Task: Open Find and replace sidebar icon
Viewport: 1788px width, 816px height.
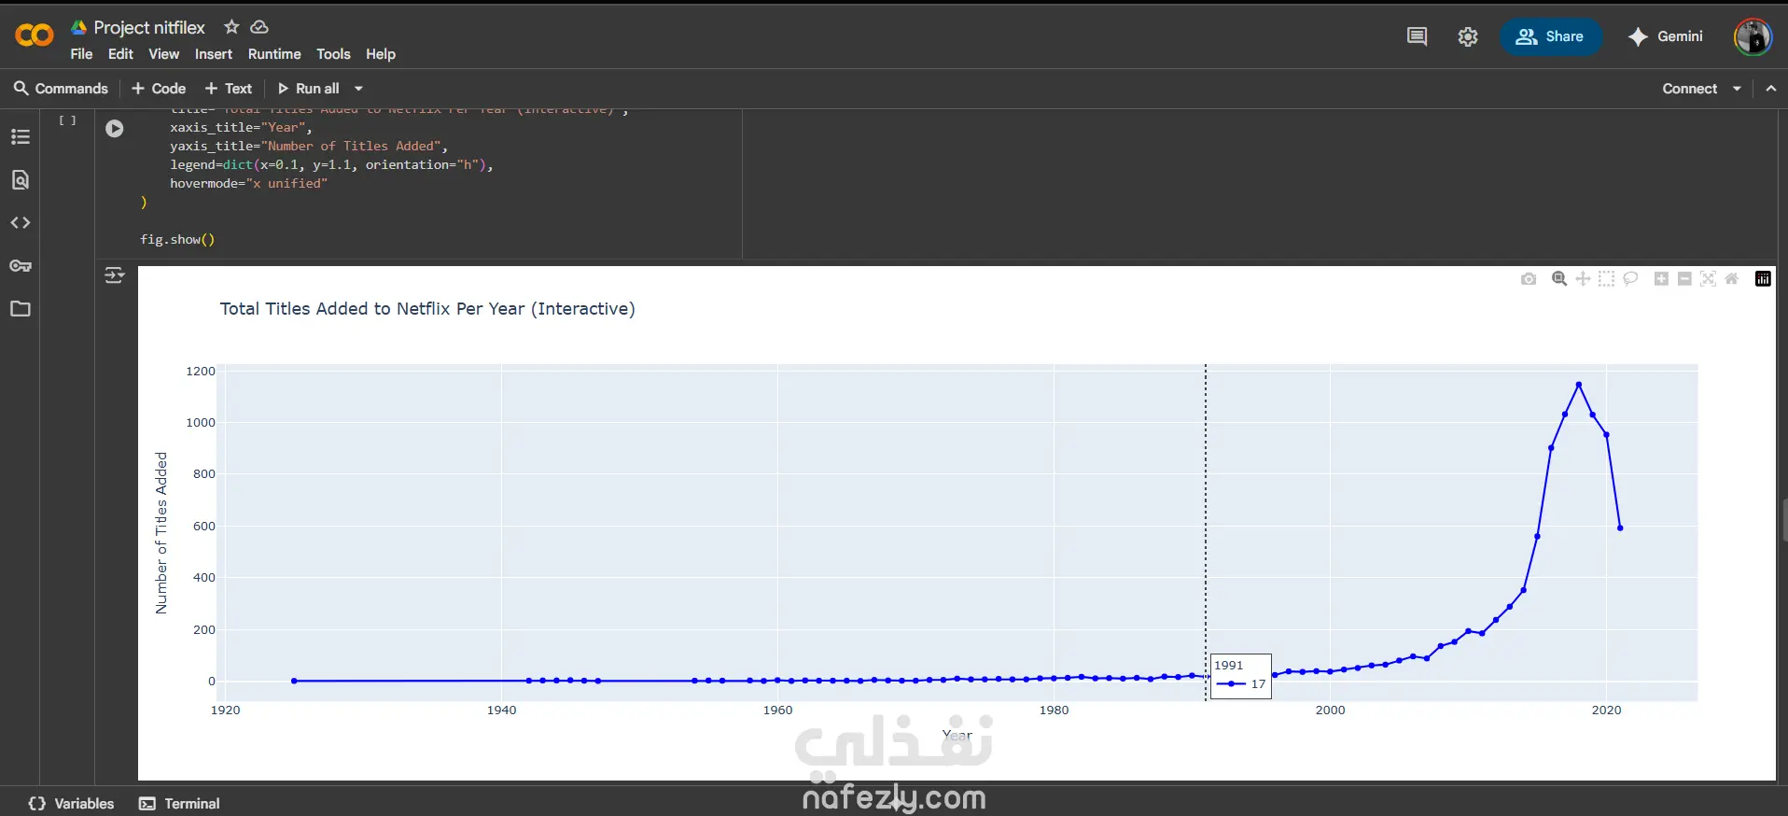Action: (21, 180)
